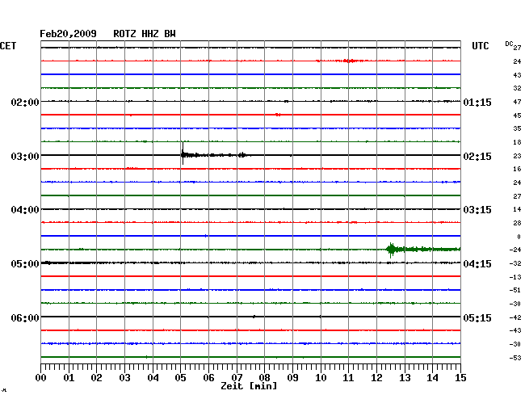Click the date label Feb20,2009
This screenshot has width=525, height=399.
[x=68, y=34]
